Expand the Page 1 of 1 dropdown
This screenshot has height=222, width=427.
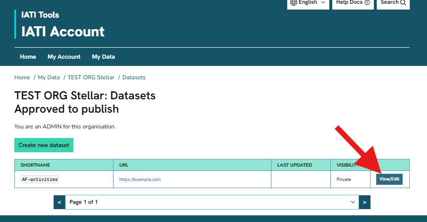tap(212, 202)
